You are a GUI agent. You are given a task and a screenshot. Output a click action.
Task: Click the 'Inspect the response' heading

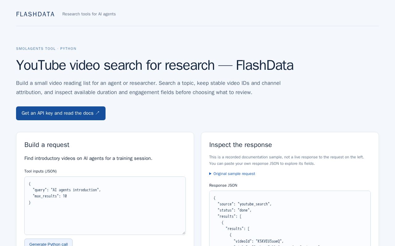tap(240, 145)
